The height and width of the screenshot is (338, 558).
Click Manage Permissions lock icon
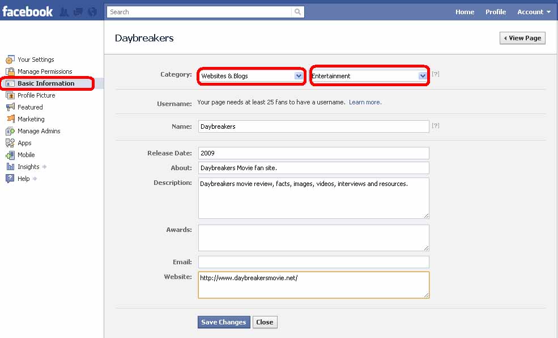(x=10, y=71)
